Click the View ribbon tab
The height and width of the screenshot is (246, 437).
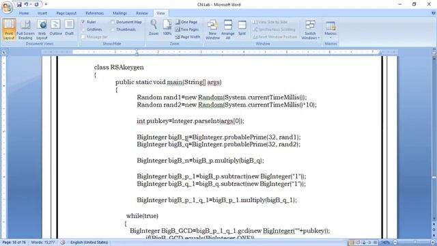point(160,13)
